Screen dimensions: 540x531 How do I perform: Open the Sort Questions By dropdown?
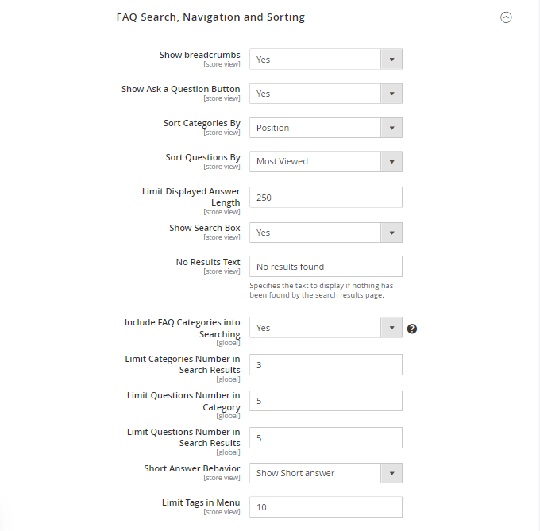326,161
